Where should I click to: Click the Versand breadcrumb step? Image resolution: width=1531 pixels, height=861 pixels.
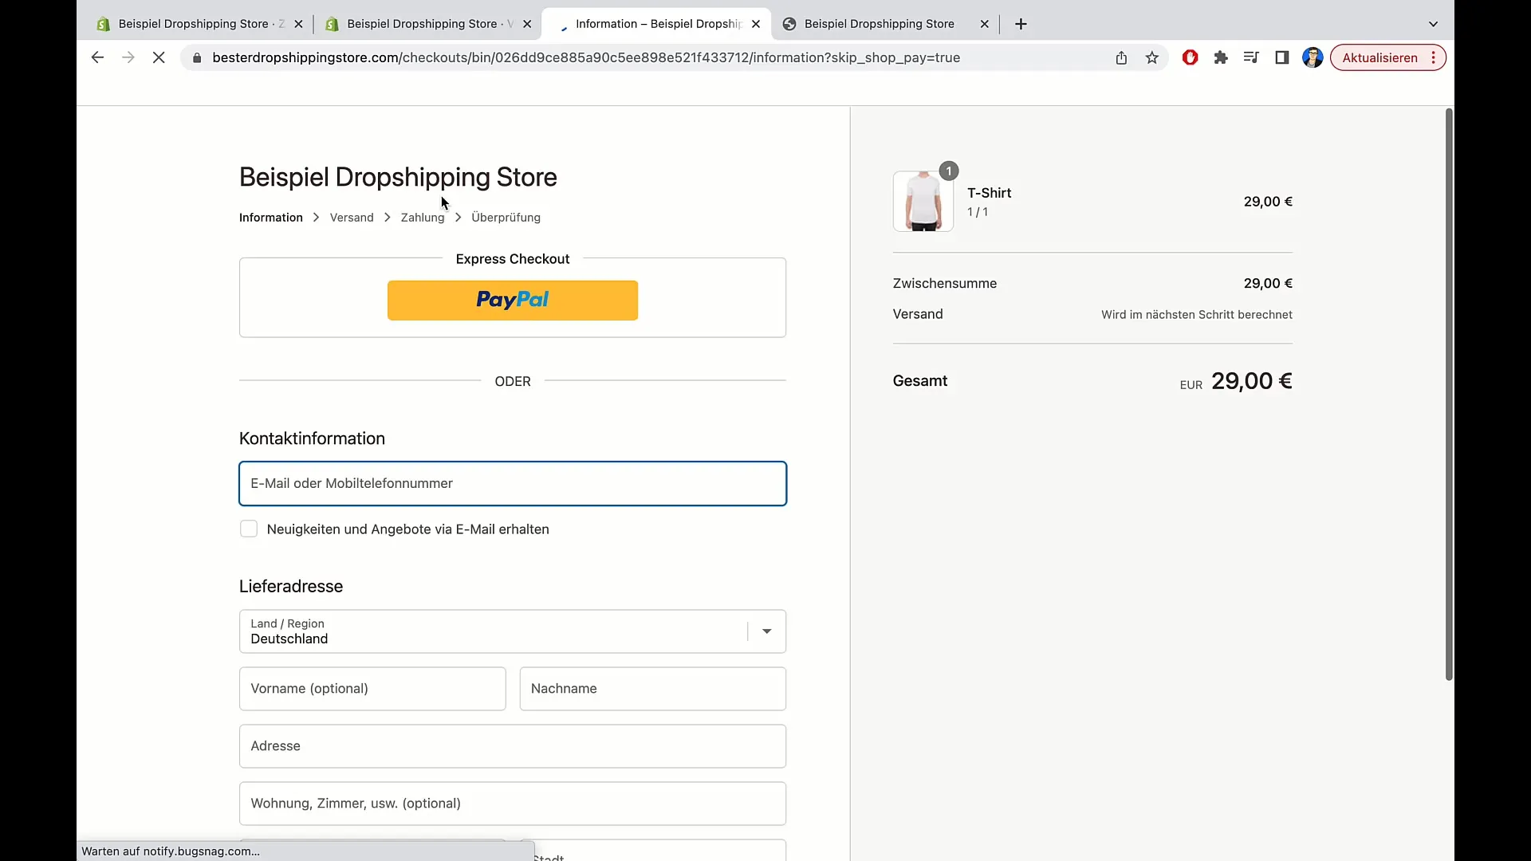point(352,218)
